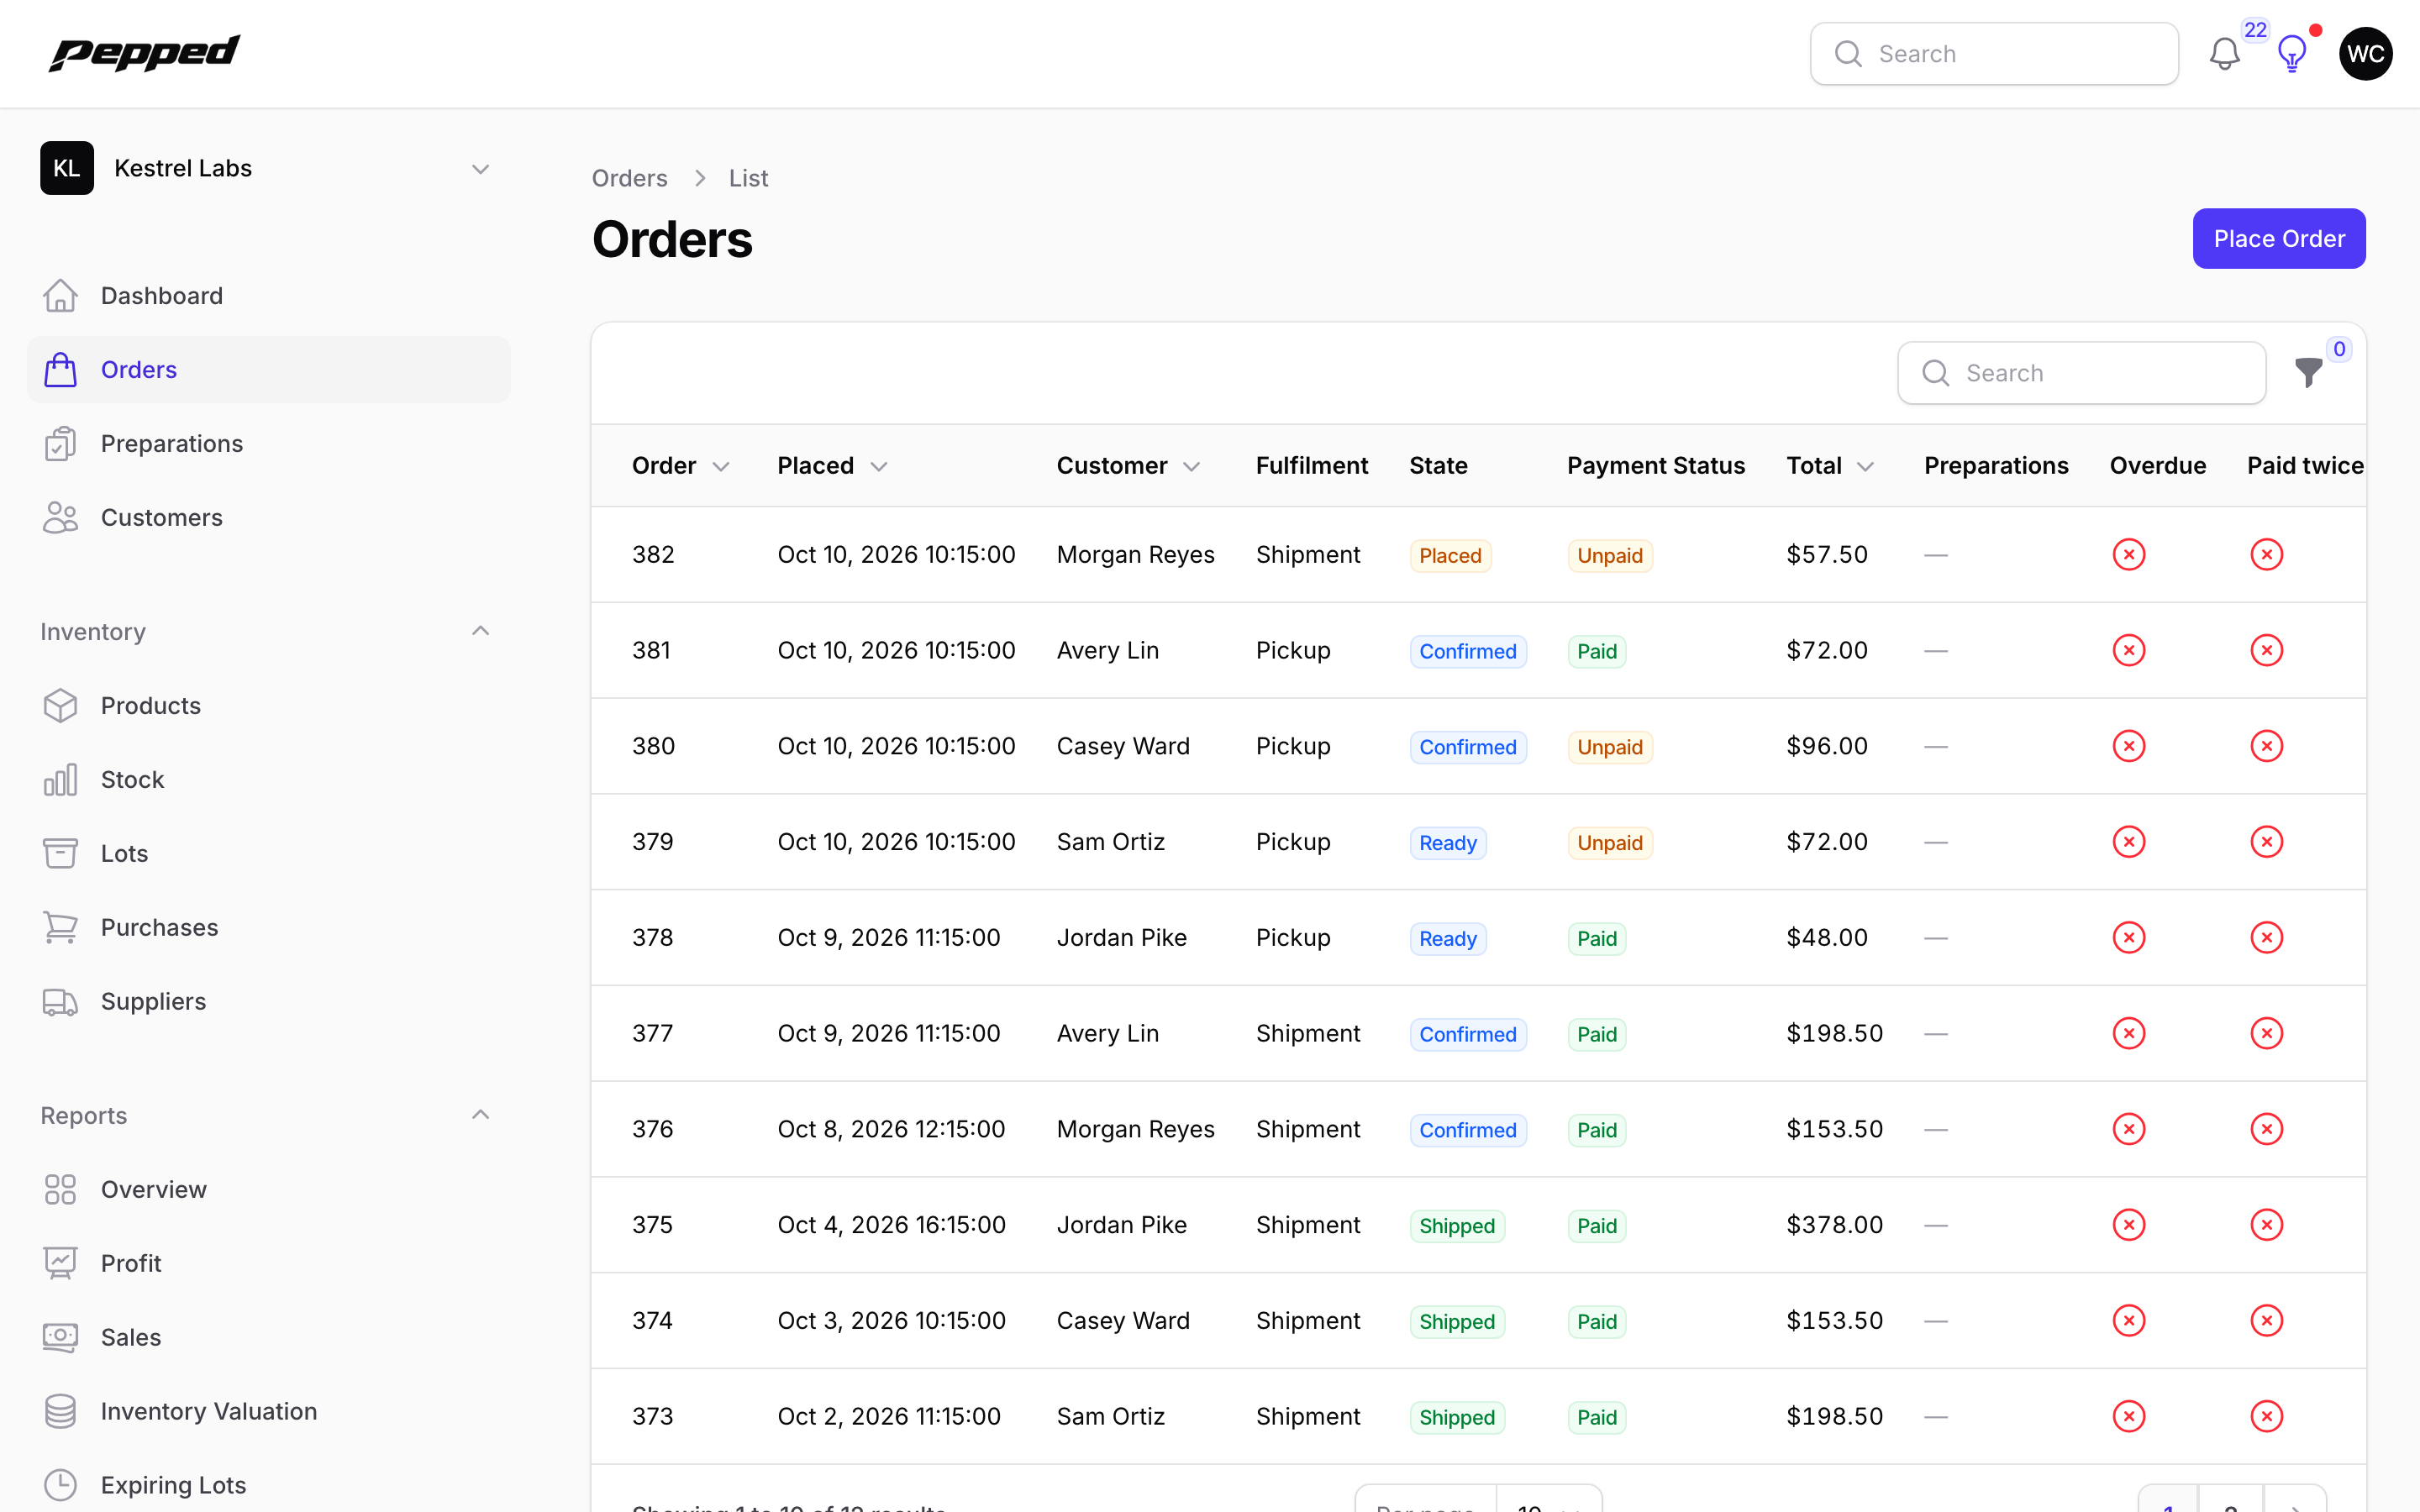This screenshot has width=2420, height=1512.
Task: Open the Profit report
Action: click(268, 1264)
